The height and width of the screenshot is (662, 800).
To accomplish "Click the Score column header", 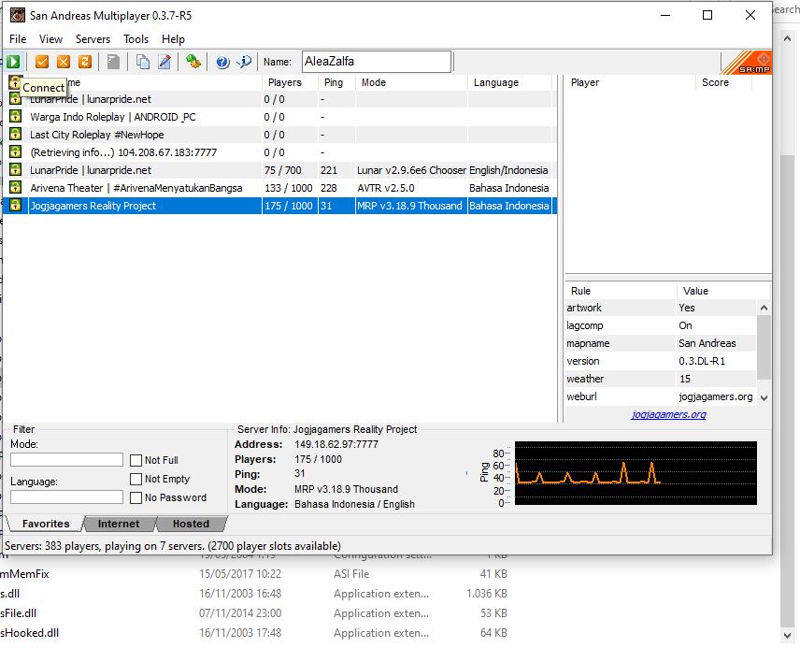I will 723,82.
